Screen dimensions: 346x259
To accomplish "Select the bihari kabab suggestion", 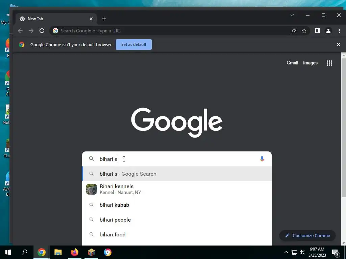I will (x=177, y=205).
